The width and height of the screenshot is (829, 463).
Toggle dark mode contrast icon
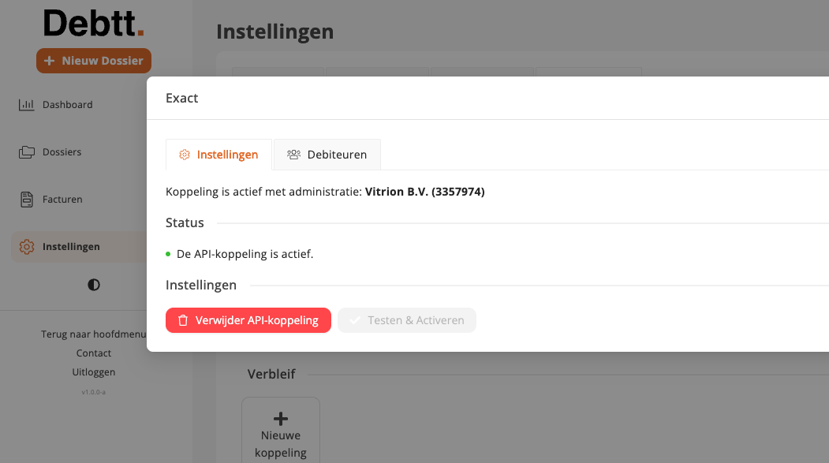pos(94,285)
